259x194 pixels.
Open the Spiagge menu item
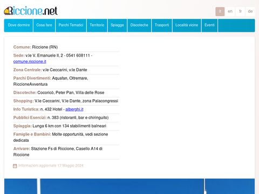click(117, 25)
